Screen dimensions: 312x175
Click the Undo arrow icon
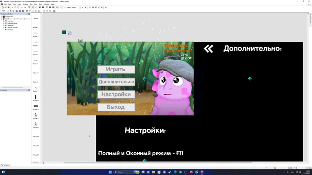(x=22, y=7)
